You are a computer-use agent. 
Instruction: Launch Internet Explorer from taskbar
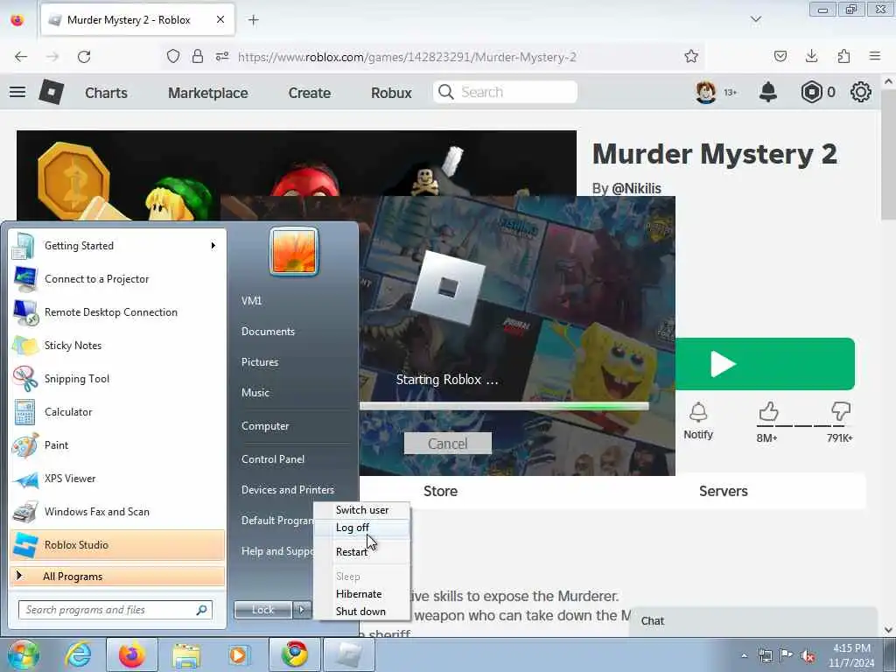click(78, 654)
